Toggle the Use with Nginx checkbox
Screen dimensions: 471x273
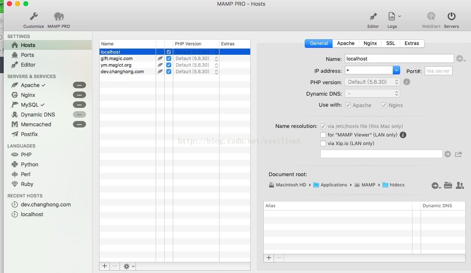click(x=384, y=105)
